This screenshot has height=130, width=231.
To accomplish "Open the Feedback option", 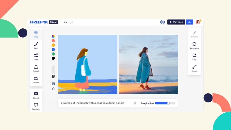I will [x=36, y=106].
